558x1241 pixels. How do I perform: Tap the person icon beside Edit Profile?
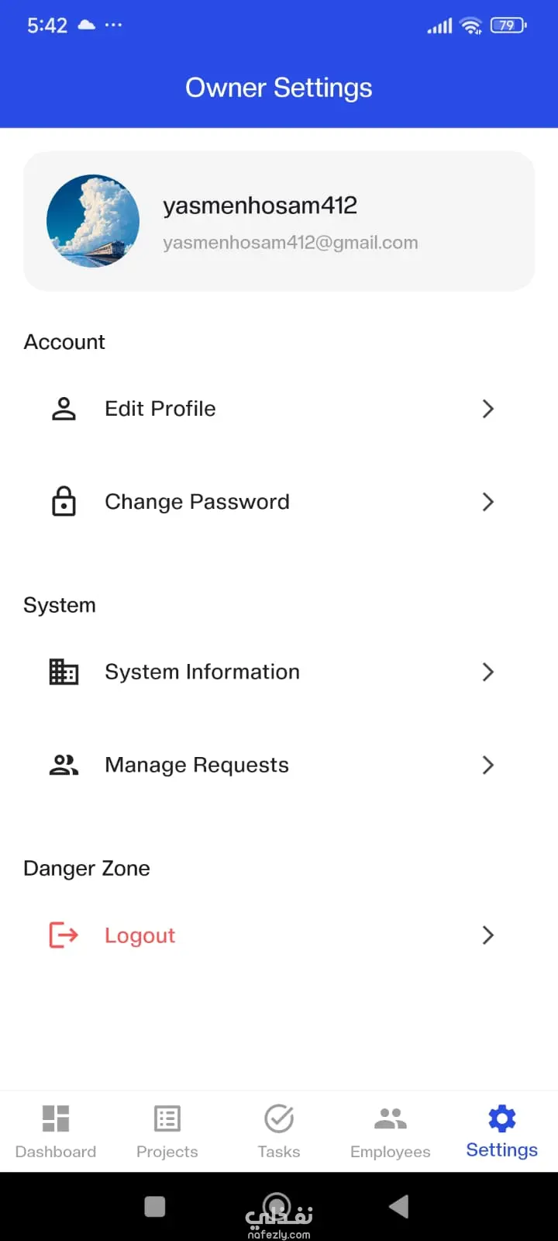64,409
